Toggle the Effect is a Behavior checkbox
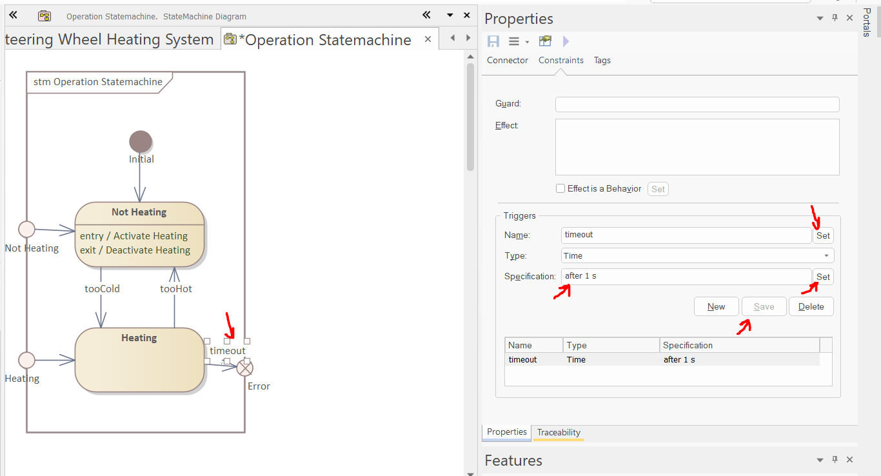Viewport: 881px width, 476px height. [x=560, y=188]
